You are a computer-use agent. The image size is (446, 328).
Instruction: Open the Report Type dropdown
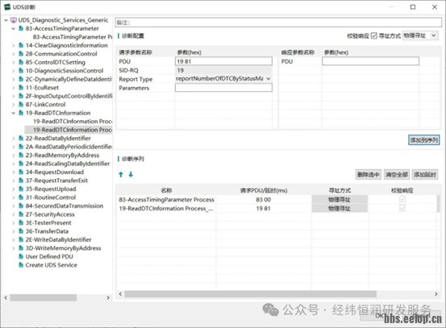point(223,79)
